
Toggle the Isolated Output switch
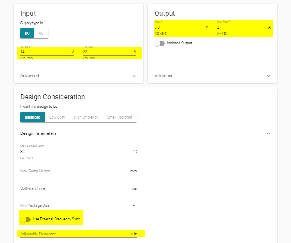(160, 43)
